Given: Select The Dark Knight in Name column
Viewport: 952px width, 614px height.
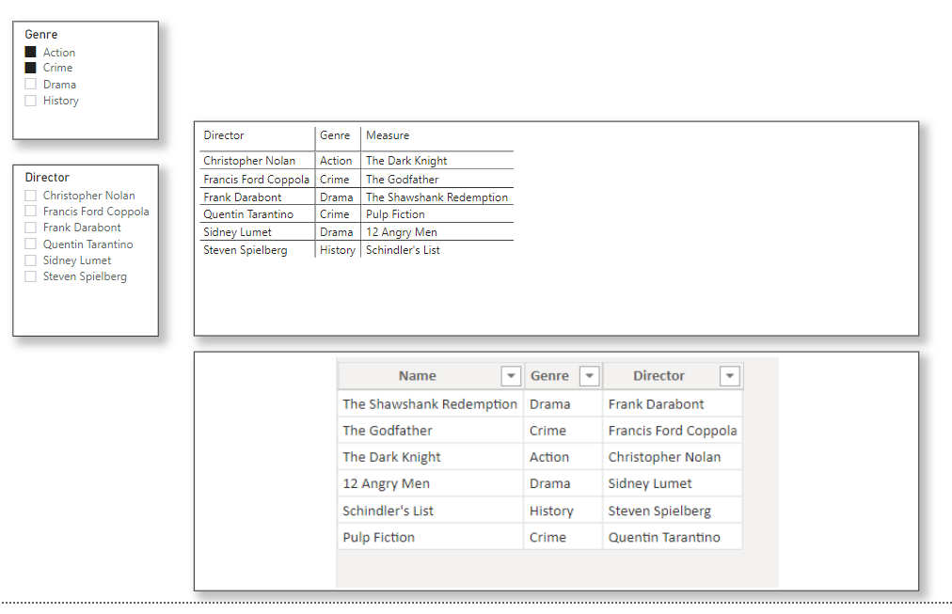Looking at the screenshot, I should pyautogui.click(x=391, y=458).
